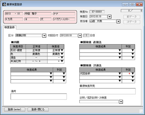Open the 検査日 date dropdown
Image resolution: width=145 pixels, height=115 pixels.
(109, 17)
